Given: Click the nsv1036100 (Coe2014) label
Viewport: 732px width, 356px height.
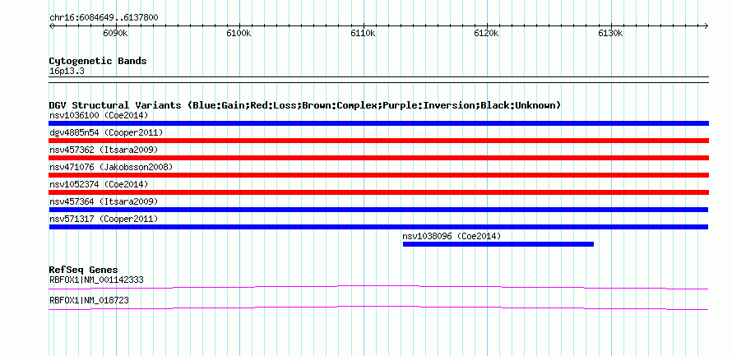Looking at the screenshot, I should click(99, 115).
